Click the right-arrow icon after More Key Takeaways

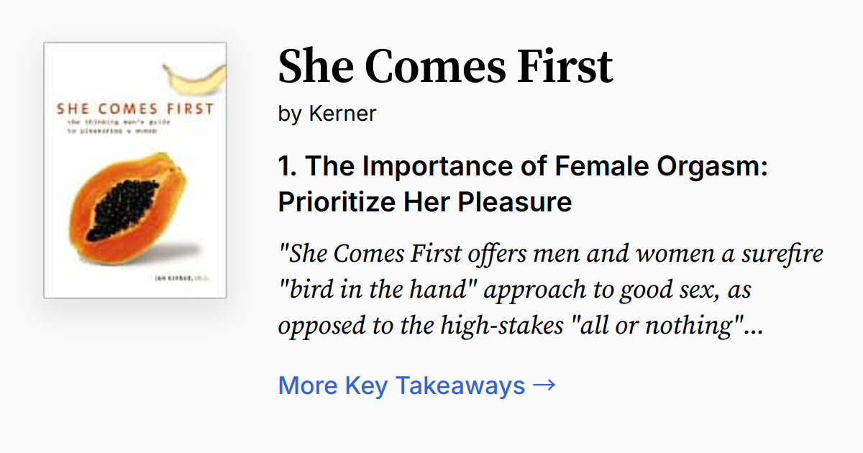point(544,385)
